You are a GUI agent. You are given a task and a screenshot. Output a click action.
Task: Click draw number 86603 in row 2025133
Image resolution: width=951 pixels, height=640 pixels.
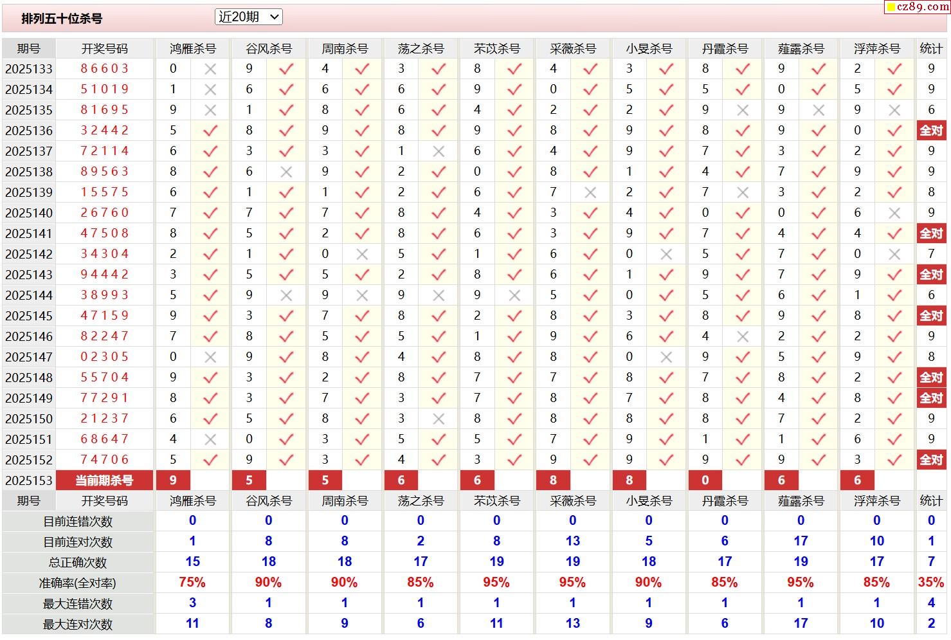tap(105, 69)
